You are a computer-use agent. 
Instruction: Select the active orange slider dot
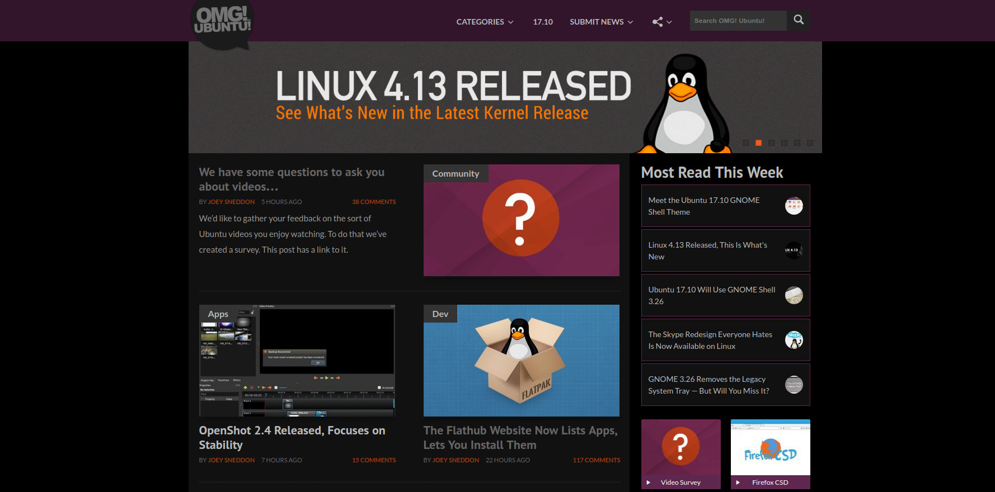[x=758, y=143]
